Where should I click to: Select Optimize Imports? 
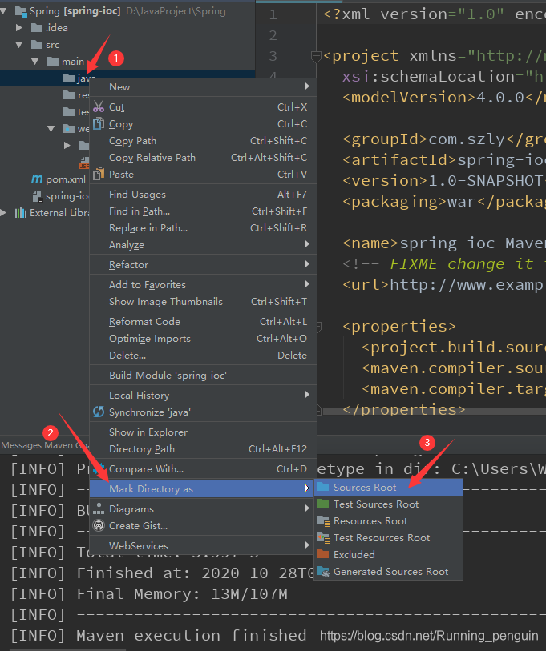[204, 339]
